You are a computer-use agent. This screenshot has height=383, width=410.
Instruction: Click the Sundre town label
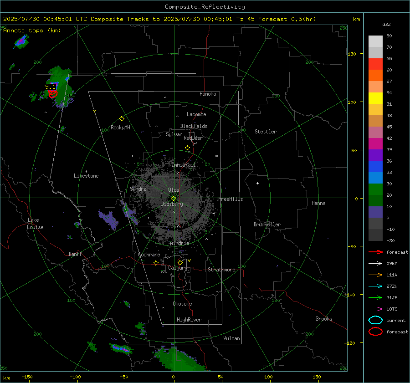pos(138,189)
